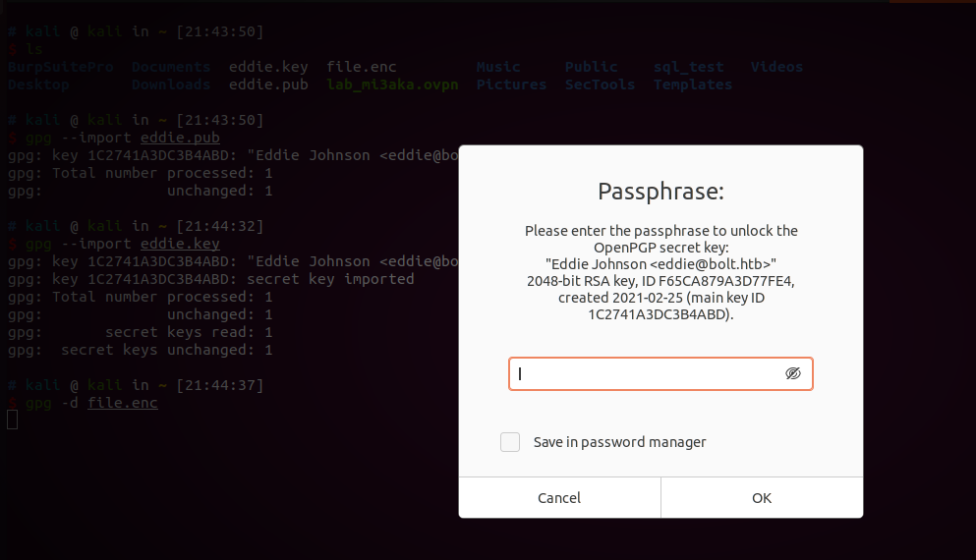Toggle passphrase visibility eye icon

point(793,373)
